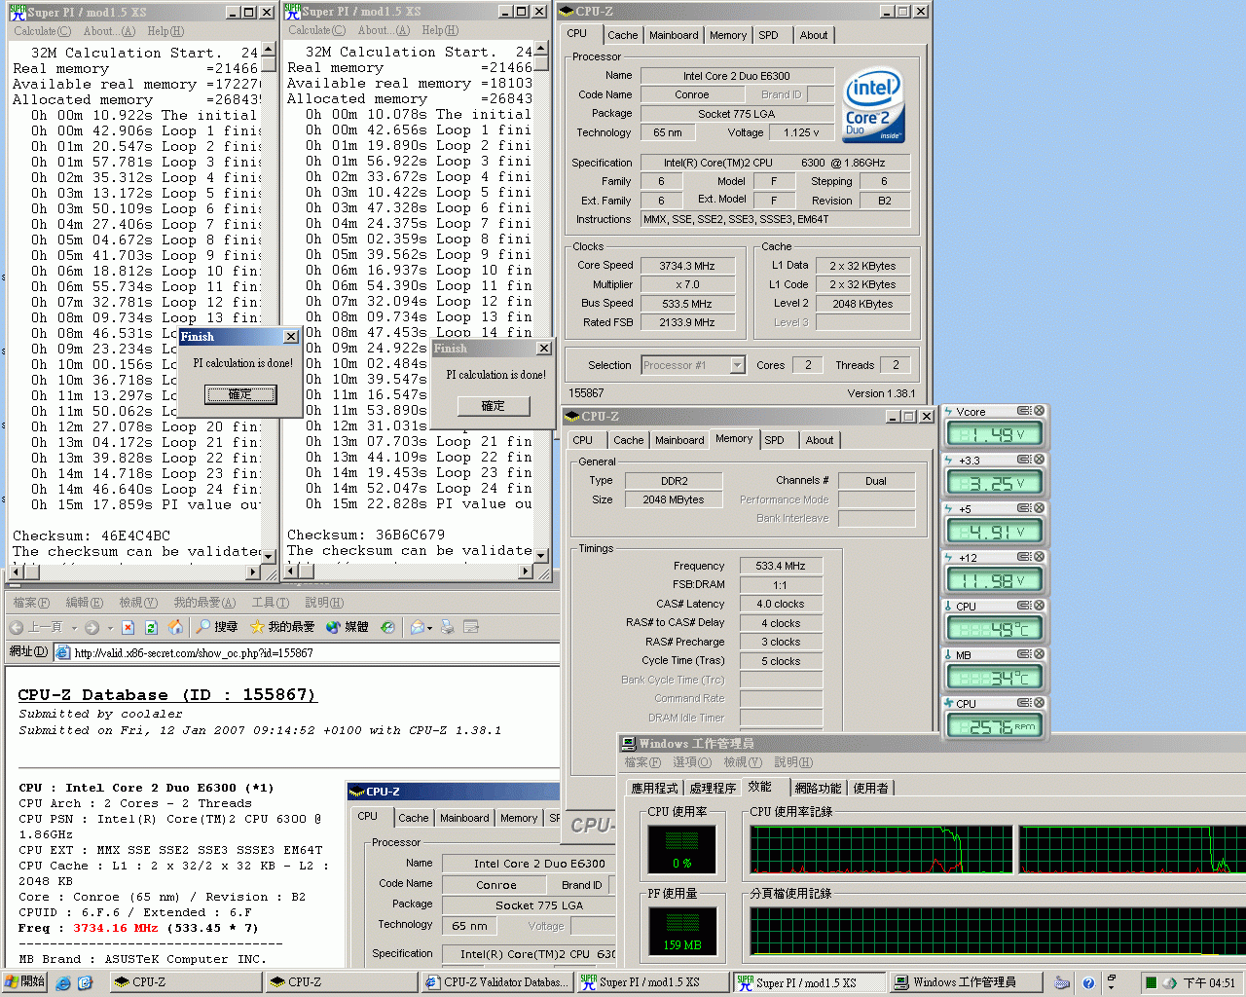The height and width of the screenshot is (997, 1246).
Task: Open 使用者 tab in Task Manager
Action: 871,788
